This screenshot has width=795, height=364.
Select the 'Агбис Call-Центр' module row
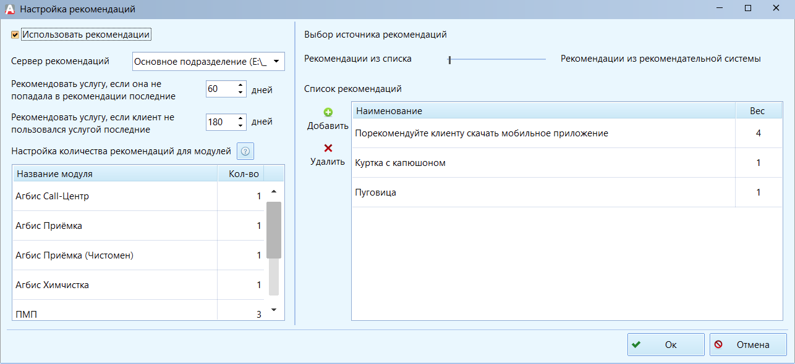click(138, 196)
